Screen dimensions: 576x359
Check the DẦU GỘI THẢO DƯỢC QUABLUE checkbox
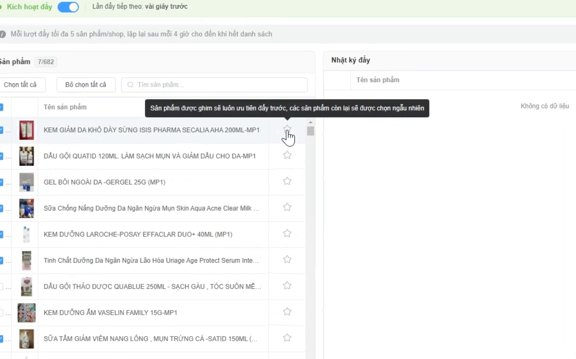[1, 286]
